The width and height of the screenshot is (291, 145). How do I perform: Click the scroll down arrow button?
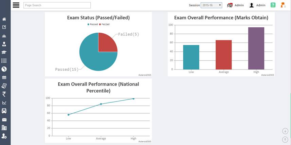(285, 131)
